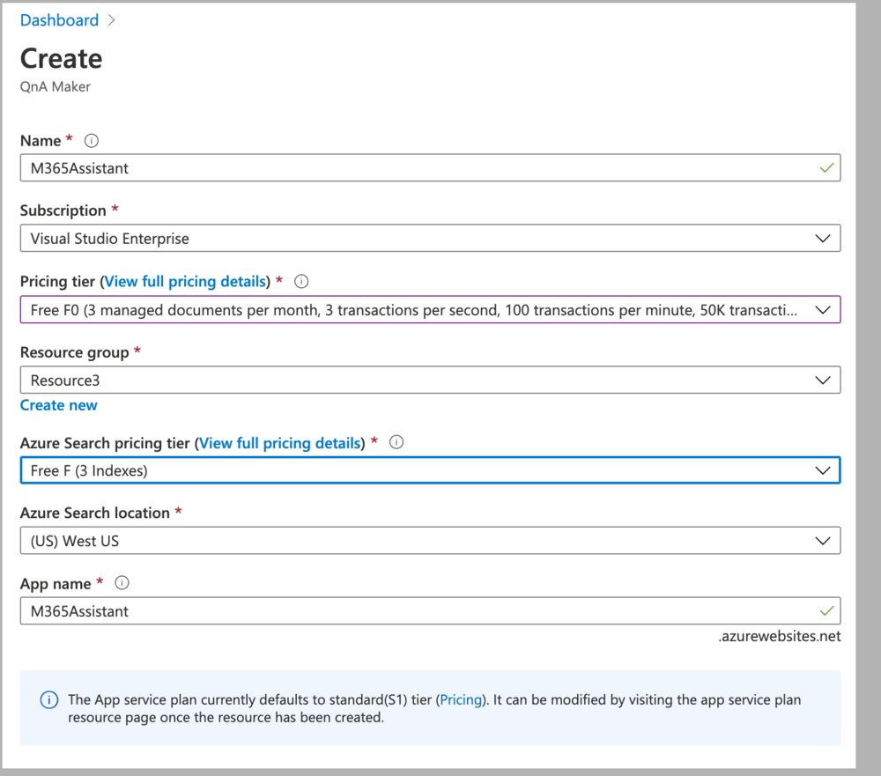Image resolution: width=881 pixels, height=776 pixels.
Task: Open the Pricing link in the info notice
Action: point(461,700)
